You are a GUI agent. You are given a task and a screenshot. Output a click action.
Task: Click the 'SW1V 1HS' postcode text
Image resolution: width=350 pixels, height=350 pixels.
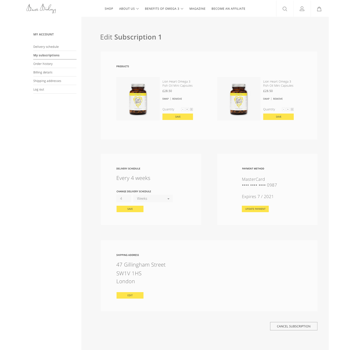coord(129,273)
